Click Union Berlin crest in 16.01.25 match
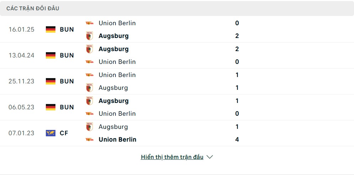Viewport: 354px width, 175px height. 90,23
